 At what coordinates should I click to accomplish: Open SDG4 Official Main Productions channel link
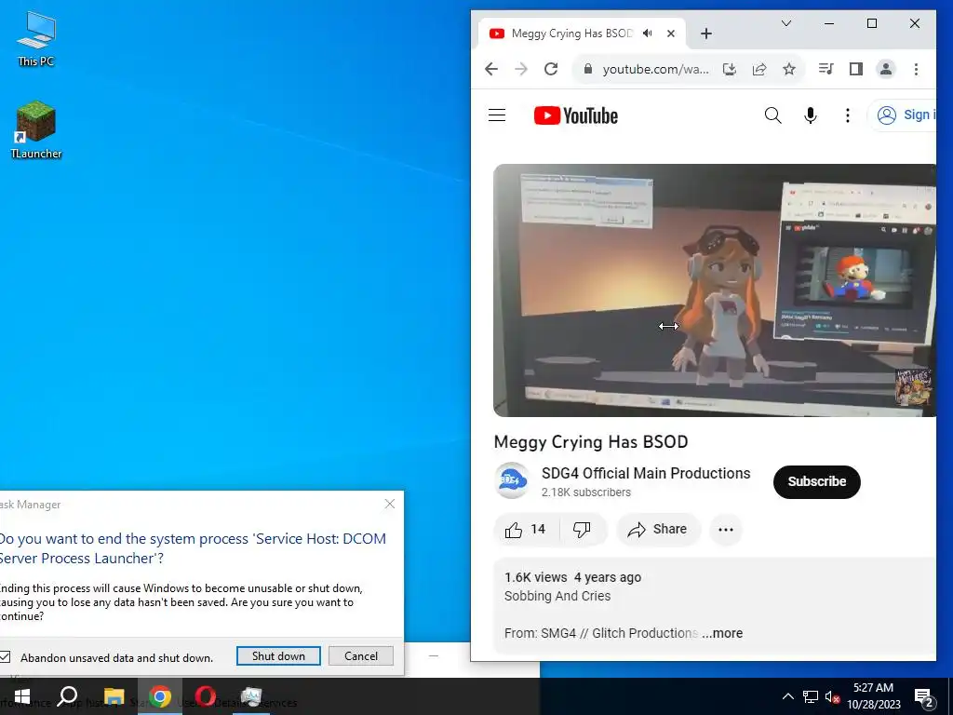[646, 473]
